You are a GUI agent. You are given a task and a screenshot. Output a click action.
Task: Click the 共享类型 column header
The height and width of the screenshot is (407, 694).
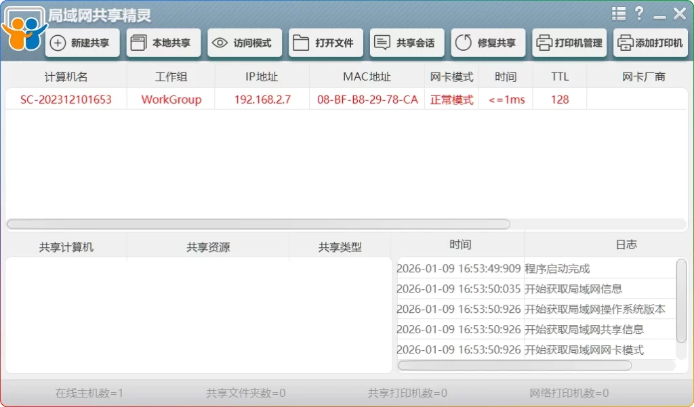coord(339,246)
